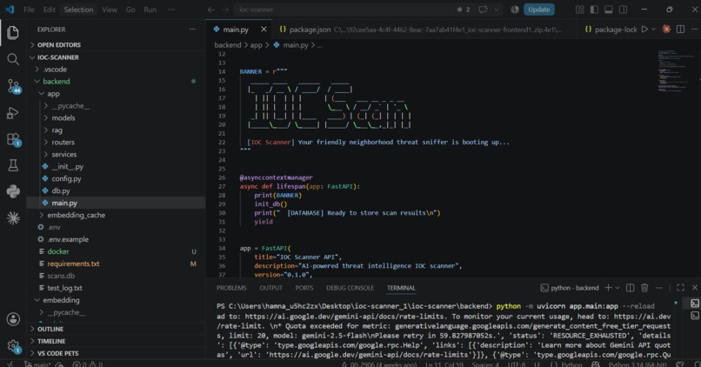
Task: Open the Search view in activity bar
Action: tap(13, 59)
